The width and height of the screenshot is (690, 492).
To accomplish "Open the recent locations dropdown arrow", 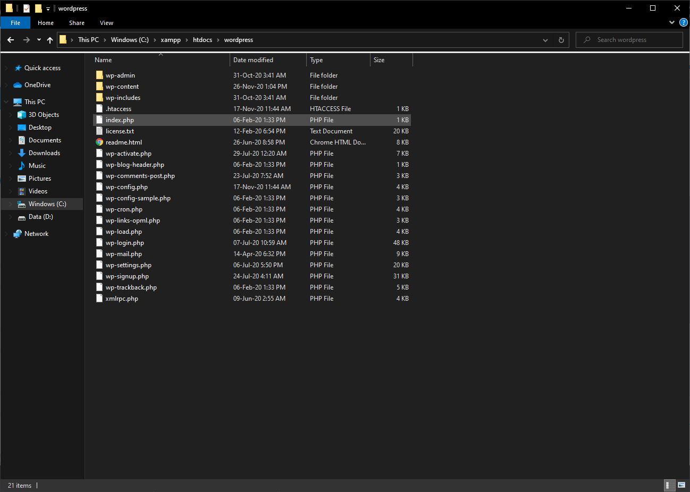I will tap(39, 40).
